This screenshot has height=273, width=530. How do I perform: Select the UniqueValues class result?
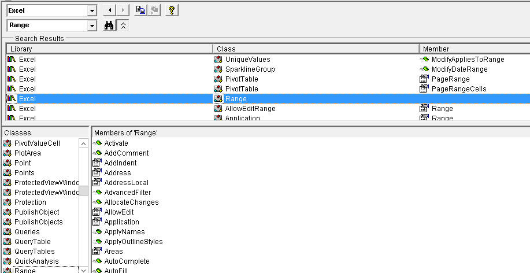[x=248, y=60]
